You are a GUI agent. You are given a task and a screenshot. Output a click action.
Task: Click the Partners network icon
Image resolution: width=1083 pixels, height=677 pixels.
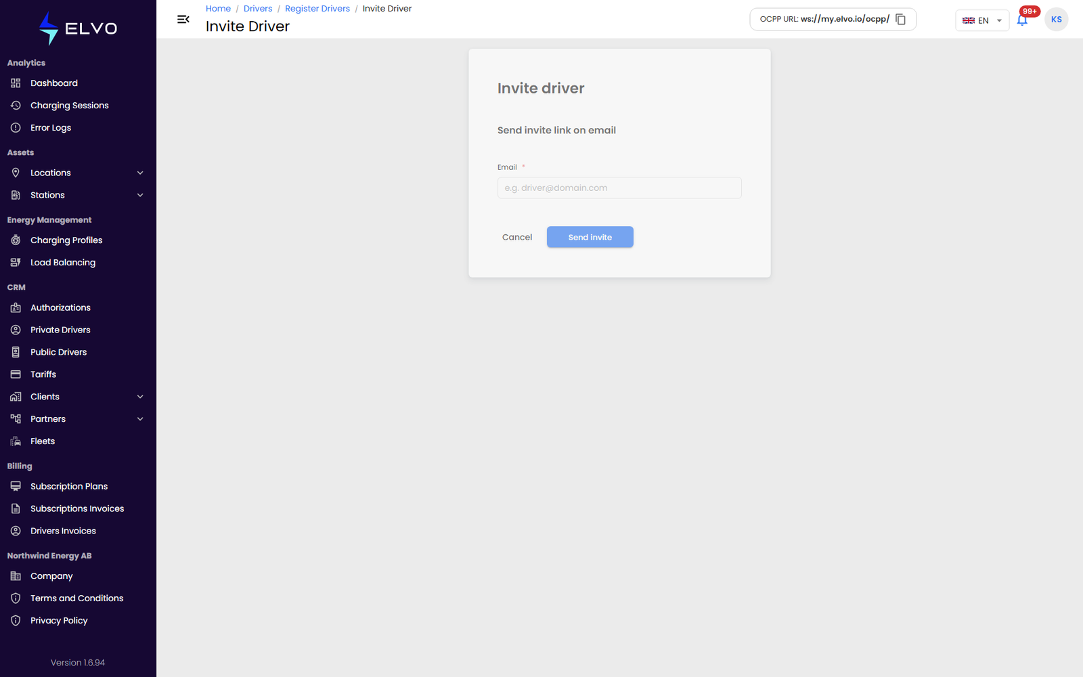tap(16, 419)
